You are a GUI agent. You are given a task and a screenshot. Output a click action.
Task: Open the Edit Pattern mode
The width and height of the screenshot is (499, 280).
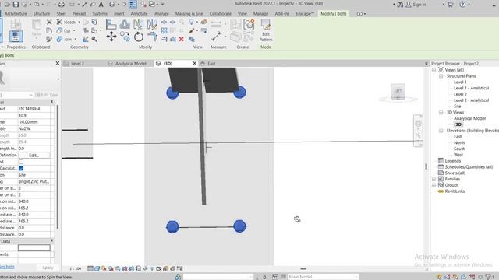[265, 30]
